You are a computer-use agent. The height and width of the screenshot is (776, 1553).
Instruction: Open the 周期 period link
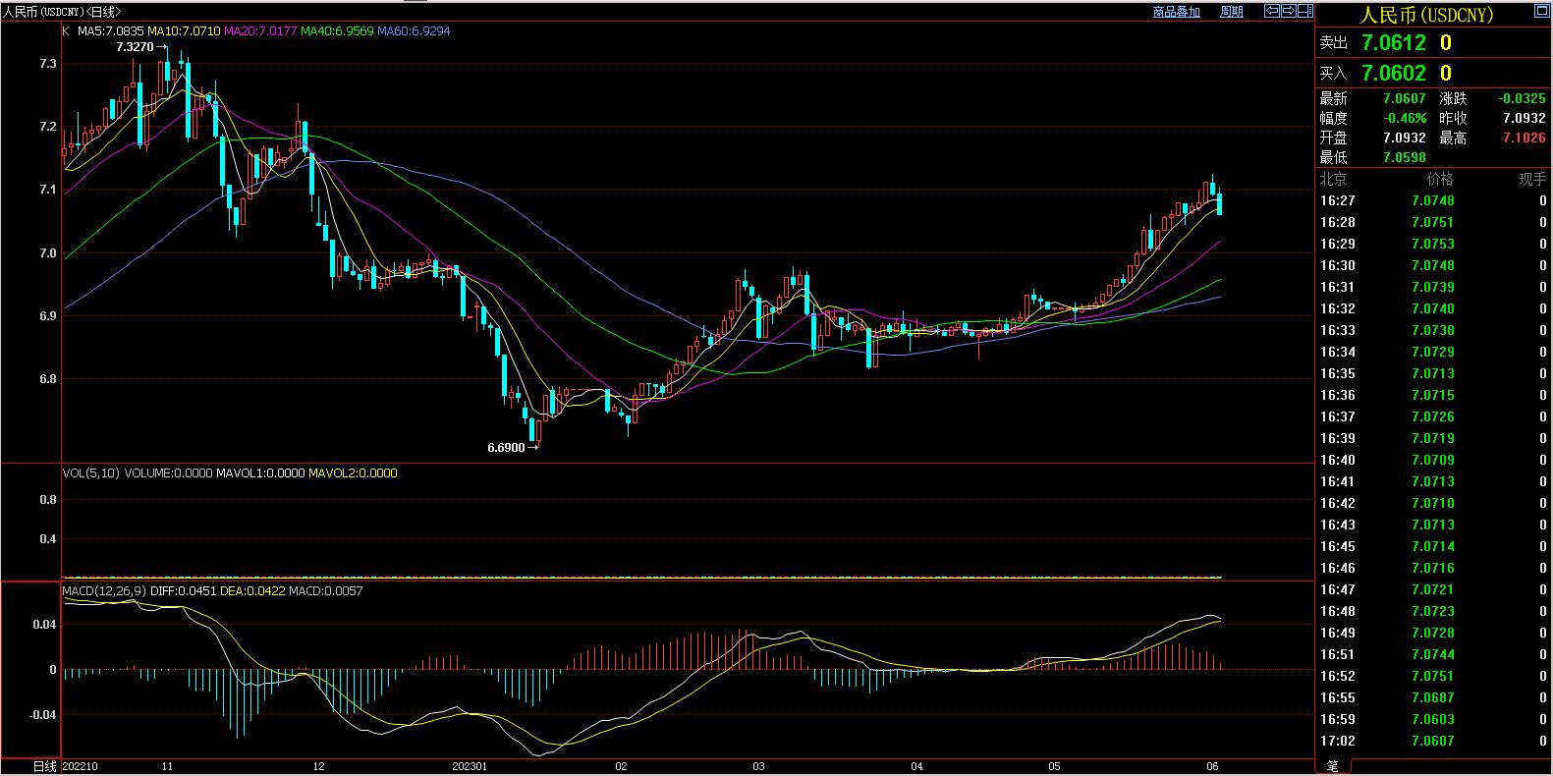click(1231, 12)
